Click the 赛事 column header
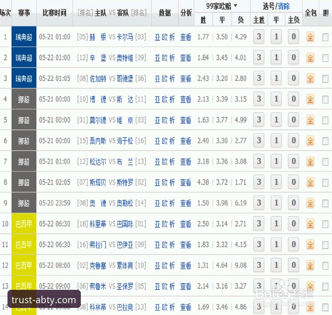This screenshot has height=315, width=332. click(x=24, y=13)
